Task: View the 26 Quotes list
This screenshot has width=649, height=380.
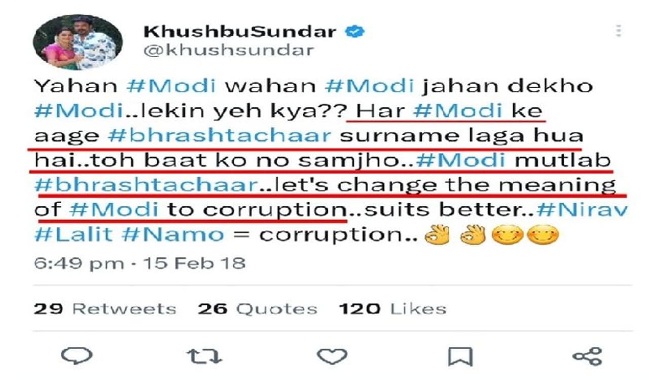Action: (258, 309)
